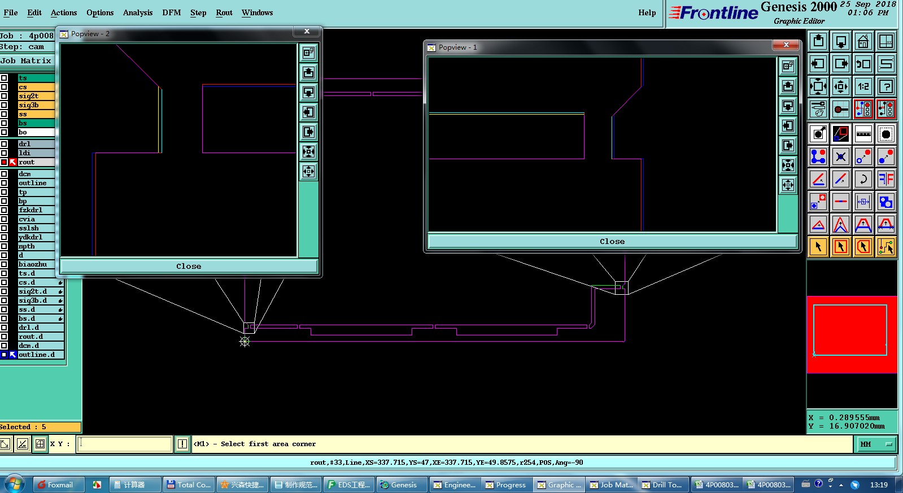Image resolution: width=903 pixels, height=493 pixels.
Task: Select the plain arrow pointer tool
Action: [818, 247]
